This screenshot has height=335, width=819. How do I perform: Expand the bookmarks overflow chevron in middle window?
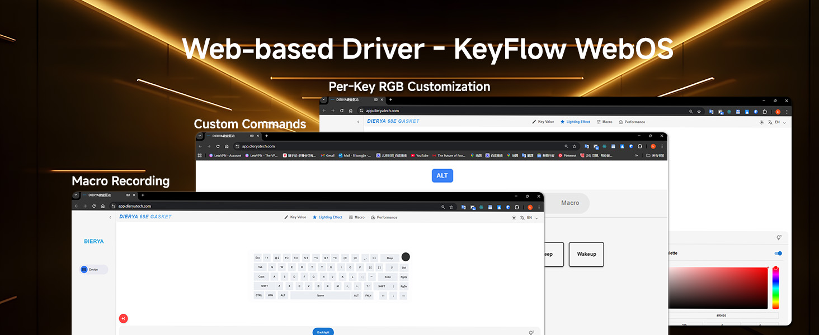(636, 156)
